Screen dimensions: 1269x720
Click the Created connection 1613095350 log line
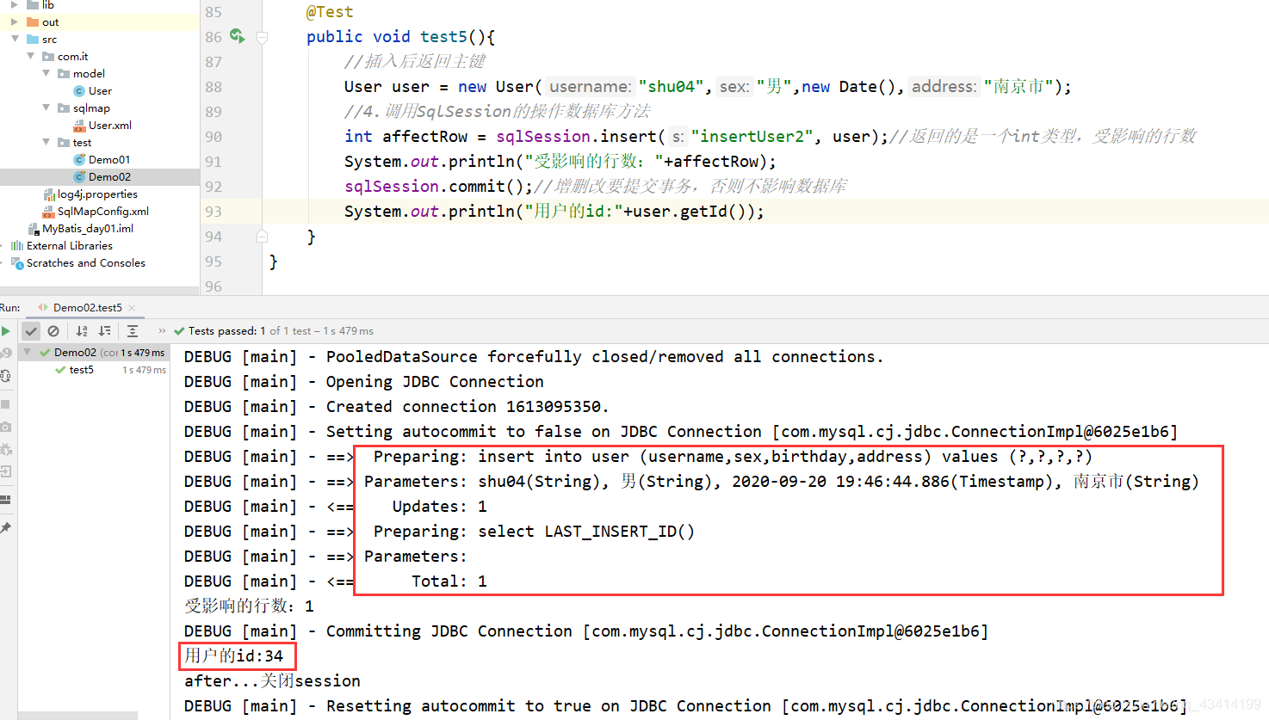tap(397, 407)
